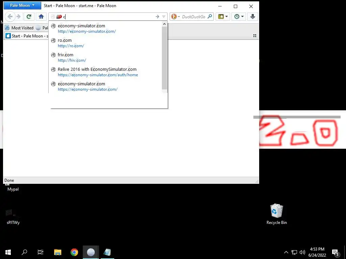Launch Google Chrome from the taskbar
The width and height of the screenshot is (346, 259).
tap(74, 252)
